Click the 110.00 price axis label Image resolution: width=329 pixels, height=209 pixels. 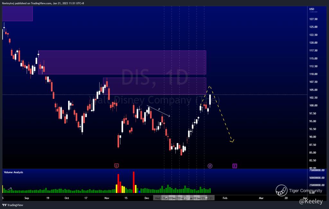click(x=313, y=74)
